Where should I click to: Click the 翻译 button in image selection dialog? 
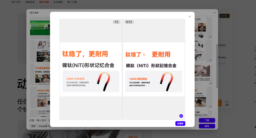point(207,126)
